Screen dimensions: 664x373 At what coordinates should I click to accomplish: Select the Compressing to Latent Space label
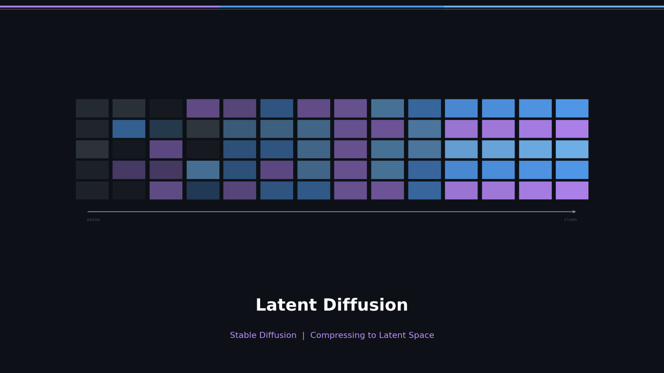372,335
